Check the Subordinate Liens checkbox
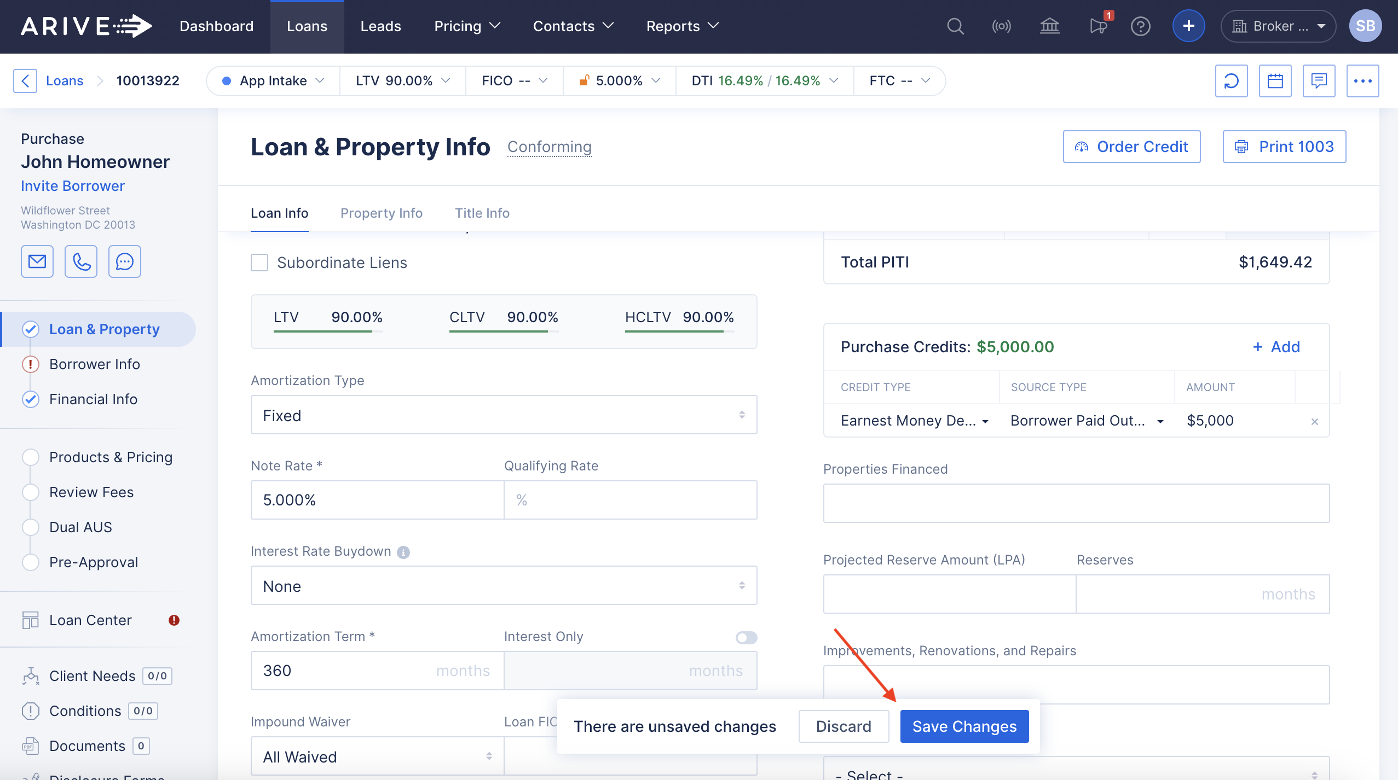The height and width of the screenshot is (780, 1398). coord(259,263)
